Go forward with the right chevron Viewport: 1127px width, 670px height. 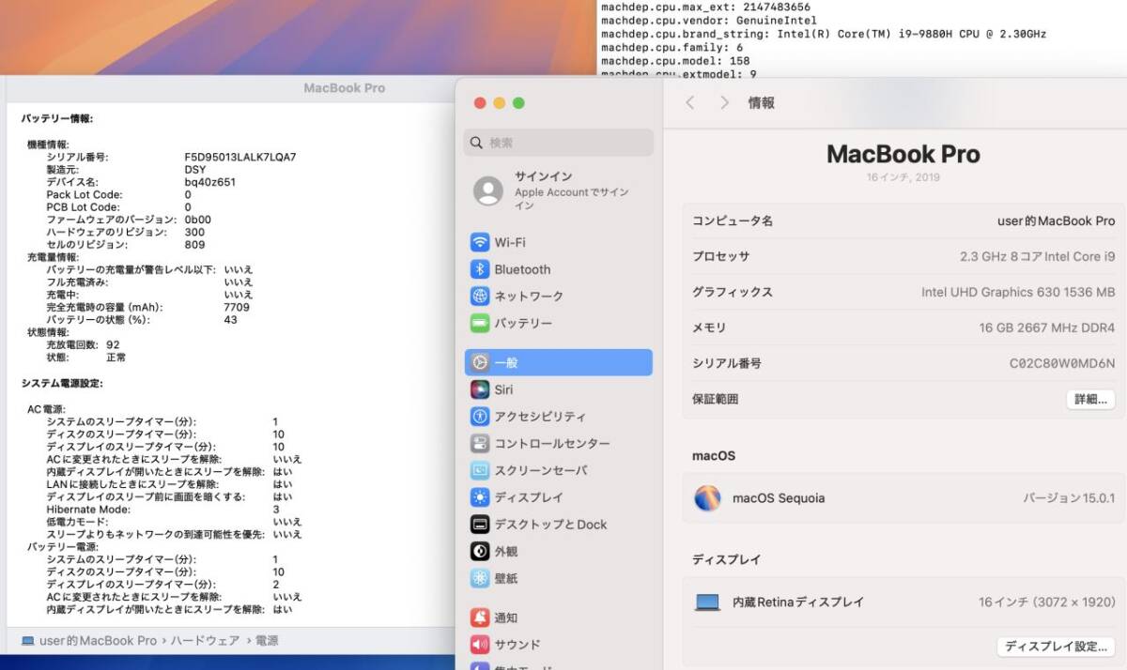724,103
